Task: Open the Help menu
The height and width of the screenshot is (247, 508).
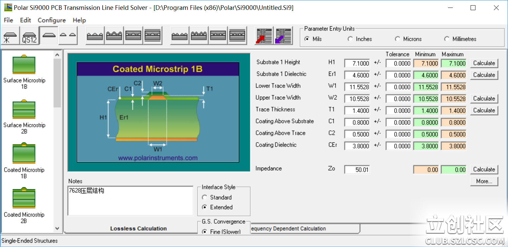Action: [x=79, y=20]
